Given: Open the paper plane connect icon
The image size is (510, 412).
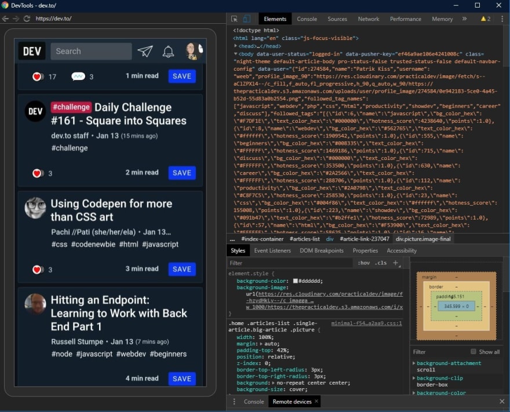Looking at the screenshot, I should pyautogui.click(x=145, y=51).
